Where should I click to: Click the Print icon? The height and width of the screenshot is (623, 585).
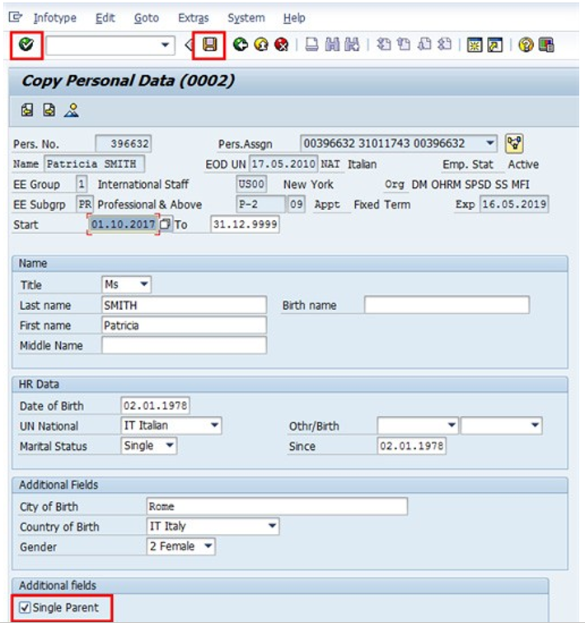click(311, 44)
